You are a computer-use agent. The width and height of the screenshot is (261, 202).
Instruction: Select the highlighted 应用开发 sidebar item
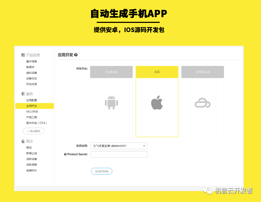pos(34,106)
